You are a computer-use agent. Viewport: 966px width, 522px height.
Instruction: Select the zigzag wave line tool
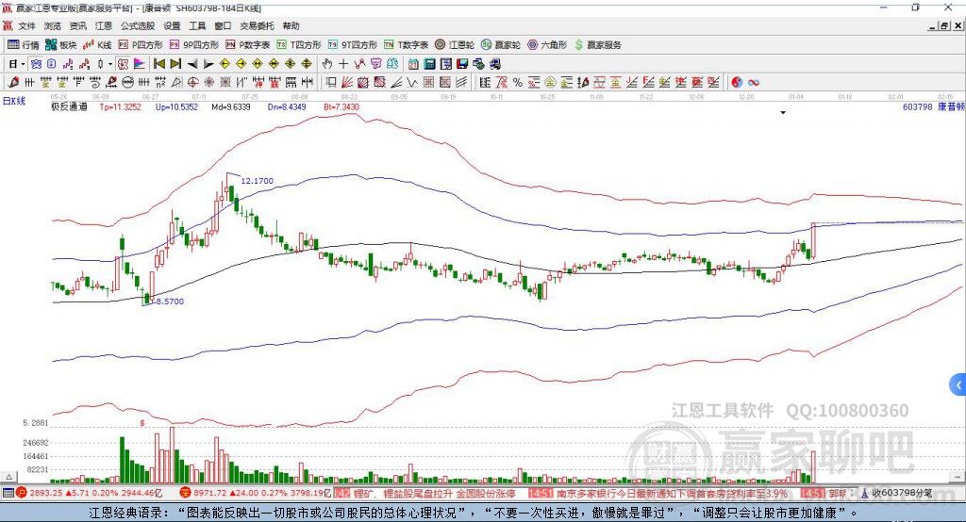[x=412, y=82]
